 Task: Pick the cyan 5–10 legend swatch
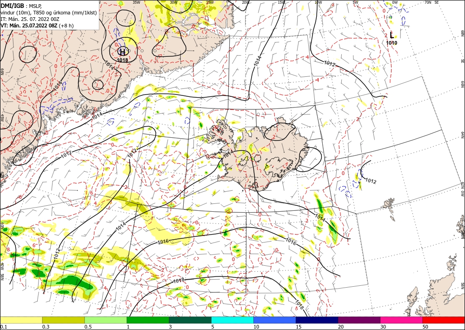(232, 320)
